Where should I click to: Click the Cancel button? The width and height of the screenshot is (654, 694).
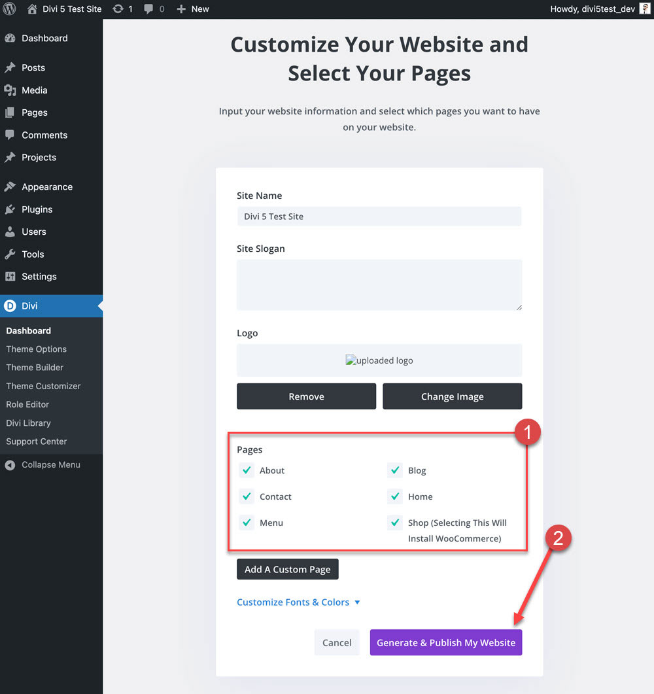(x=337, y=643)
